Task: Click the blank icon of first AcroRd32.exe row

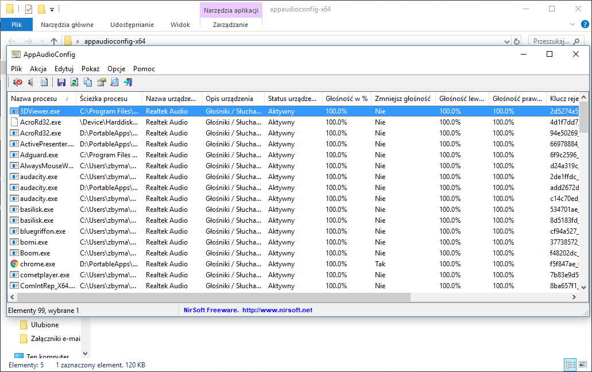Action: point(14,122)
